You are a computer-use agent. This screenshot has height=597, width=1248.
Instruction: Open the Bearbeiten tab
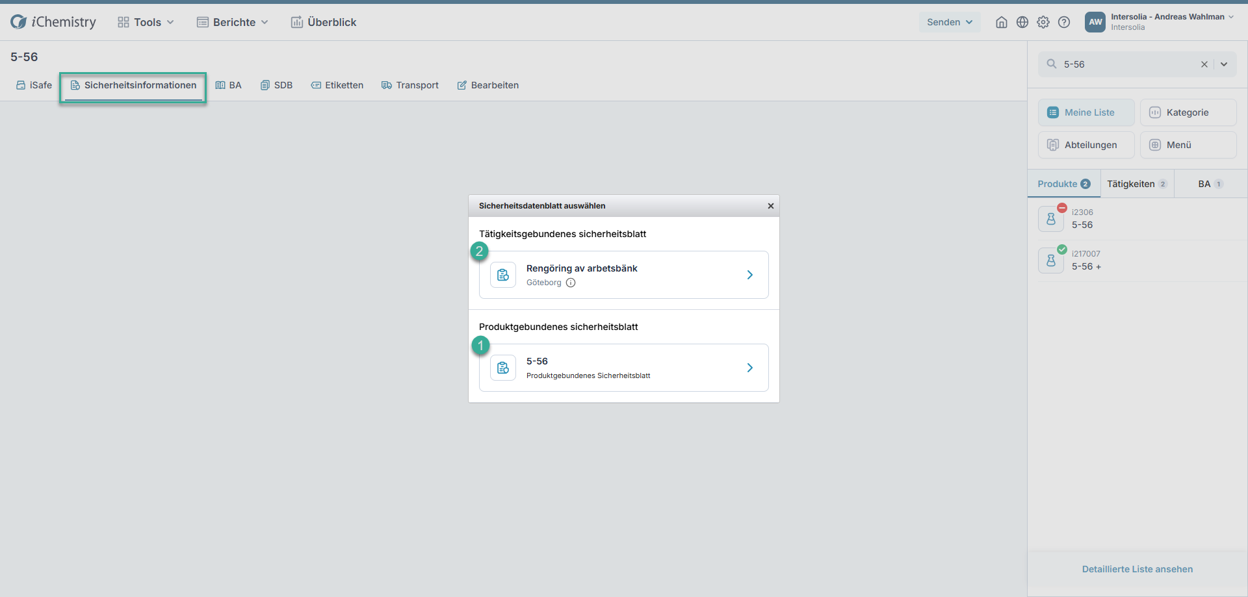pos(487,85)
